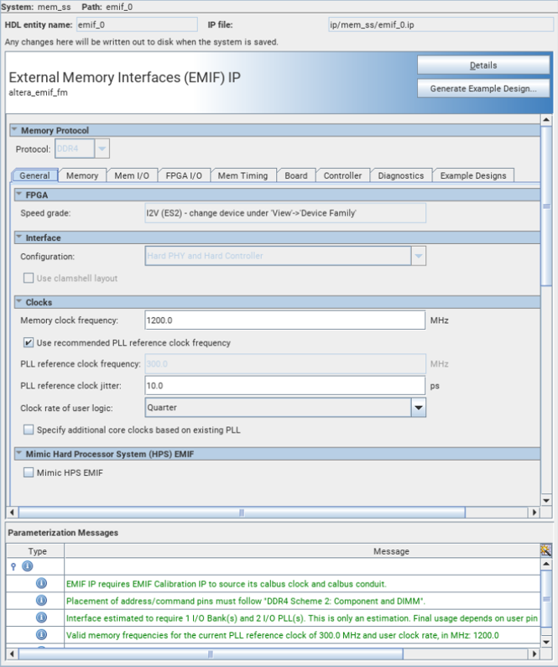Click left arrow of messages horizontal scrollbar

13,654
